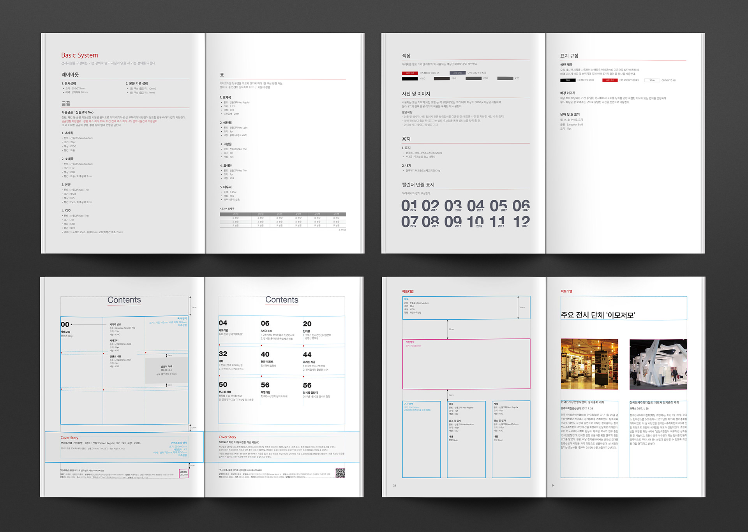Image resolution: width=748 pixels, height=532 pixels.
Task: Click the right-page Cover Story heading
Action: tap(227, 437)
